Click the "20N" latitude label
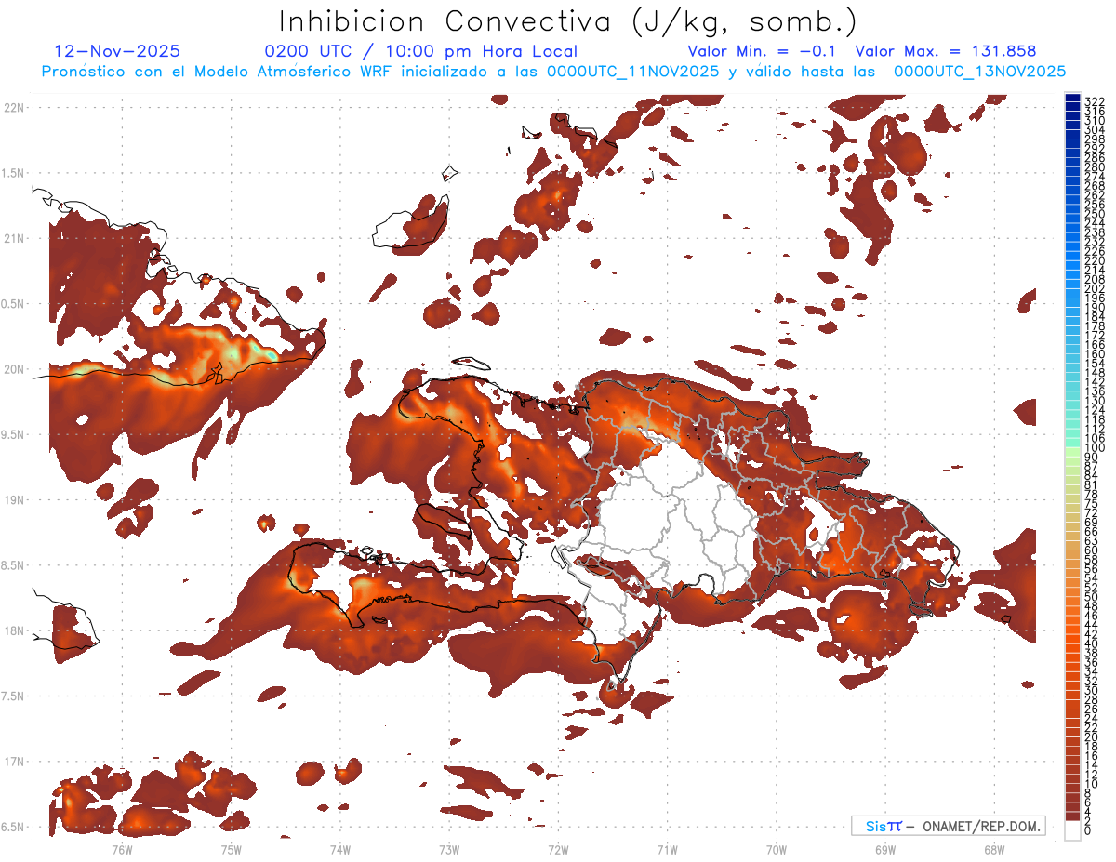Image resolution: width=1116 pixels, height=862 pixels. (15, 369)
